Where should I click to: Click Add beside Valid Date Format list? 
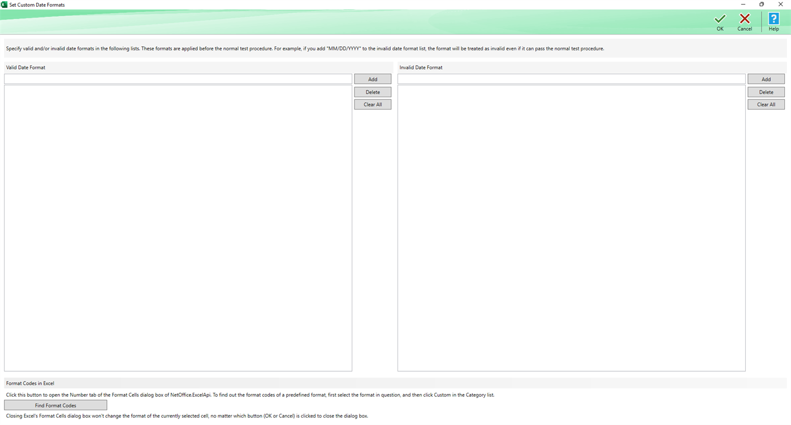(x=372, y=79)
